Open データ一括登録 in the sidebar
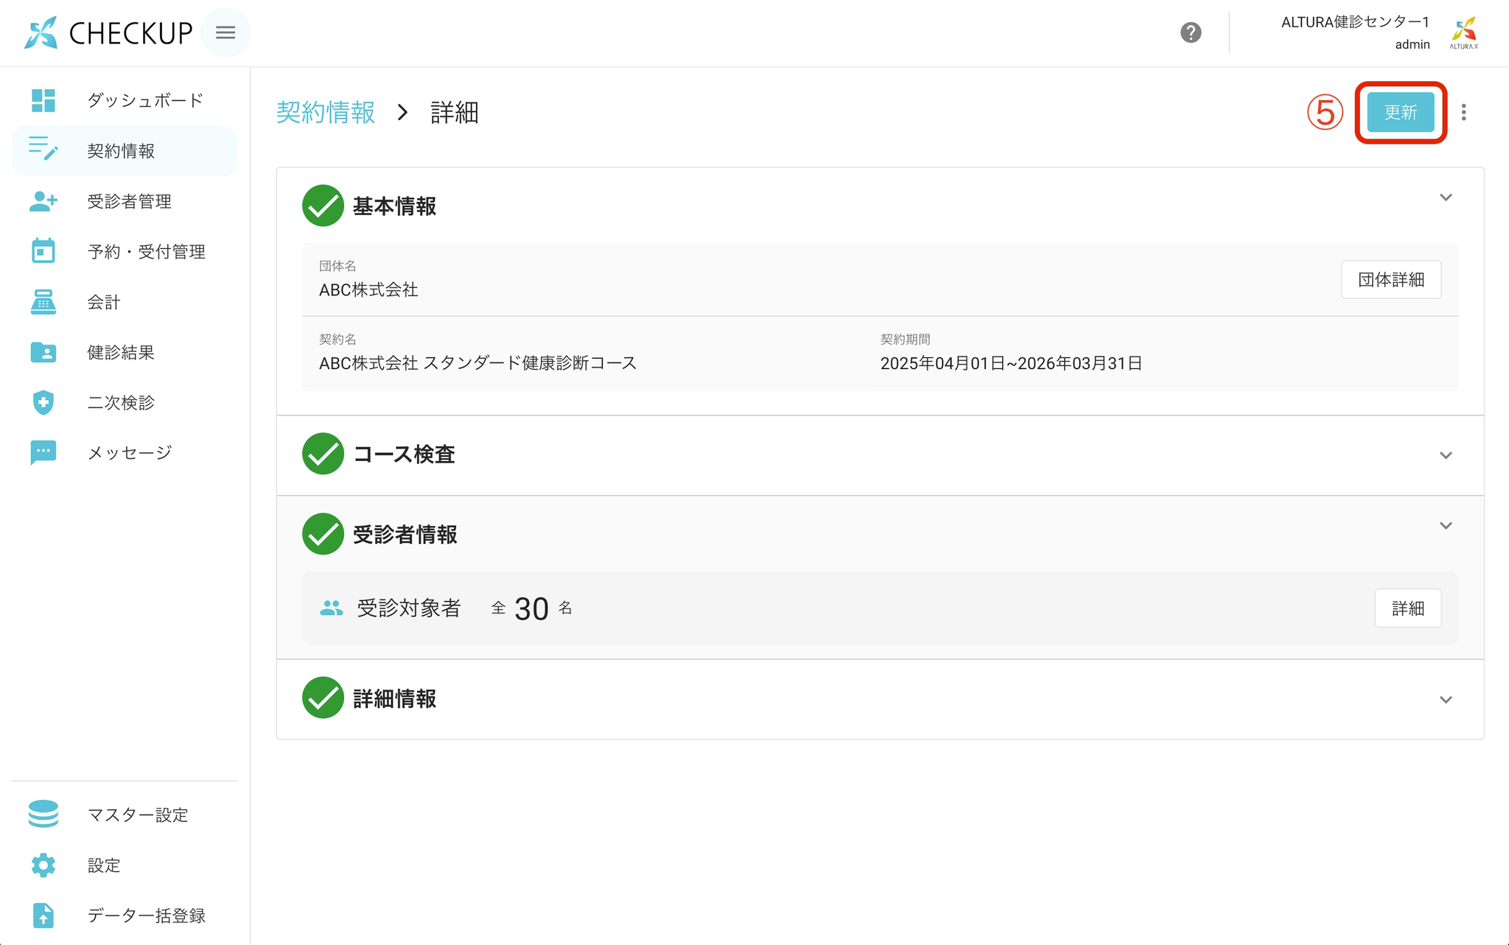 click(x=146, y=916)
